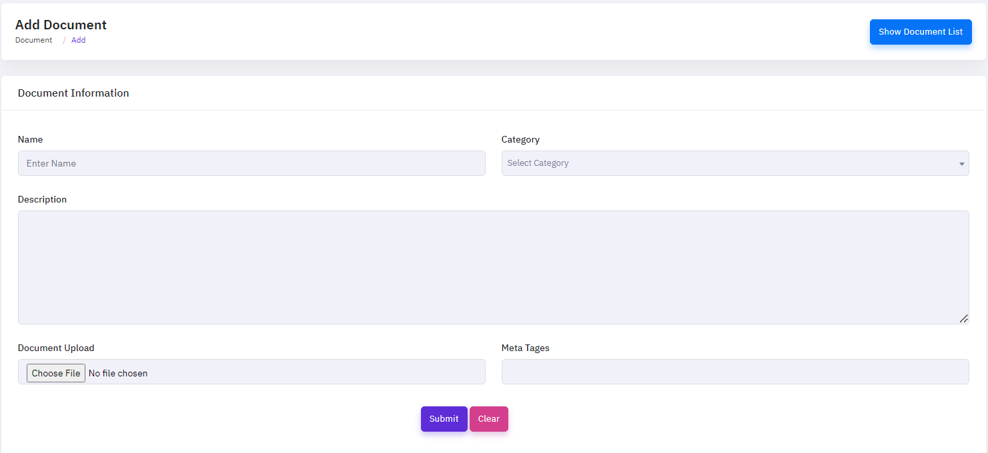Click the Category field label

520,139
